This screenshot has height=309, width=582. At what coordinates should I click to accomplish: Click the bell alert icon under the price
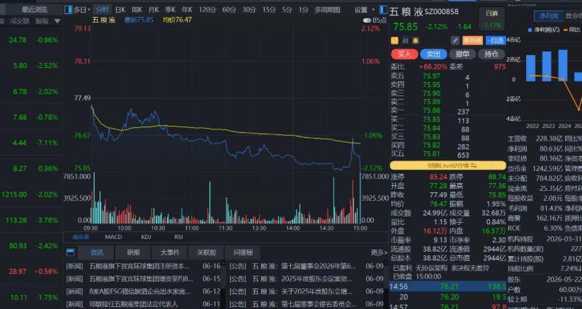[416, 40]
